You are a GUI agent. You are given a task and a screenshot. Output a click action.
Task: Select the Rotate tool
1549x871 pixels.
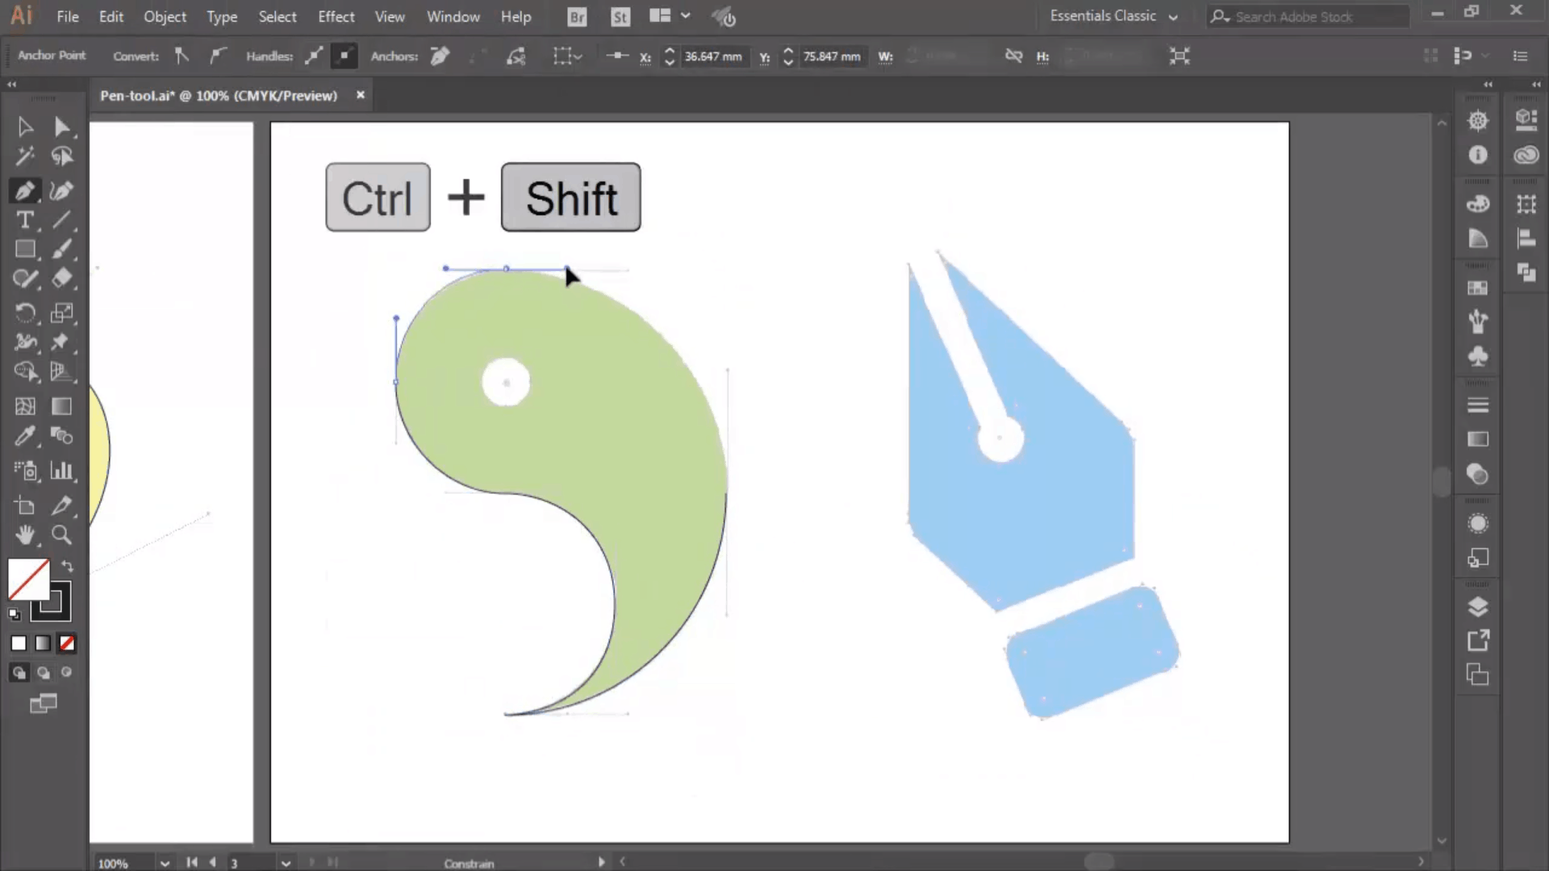point(25,313)
